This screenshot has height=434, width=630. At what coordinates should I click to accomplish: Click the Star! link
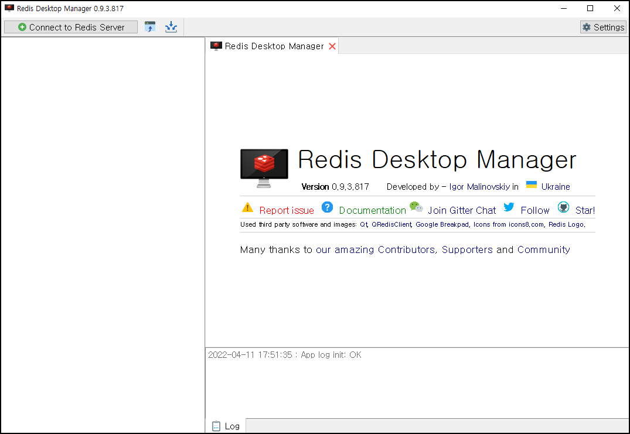[x=585, y=210]
